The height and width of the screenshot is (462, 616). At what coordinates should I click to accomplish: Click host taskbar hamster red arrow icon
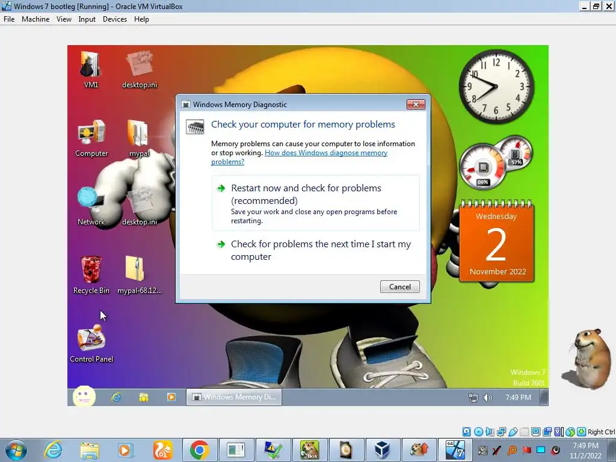(419, 450)
